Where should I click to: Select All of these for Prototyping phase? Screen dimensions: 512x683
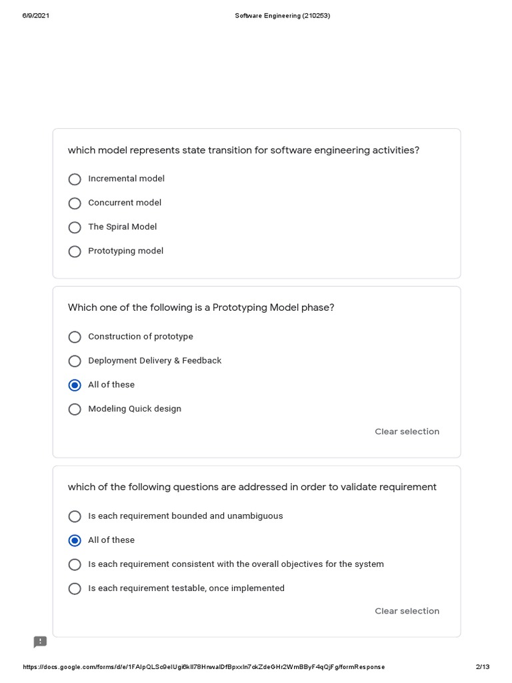pyautogui.click(x=75, y=385)
